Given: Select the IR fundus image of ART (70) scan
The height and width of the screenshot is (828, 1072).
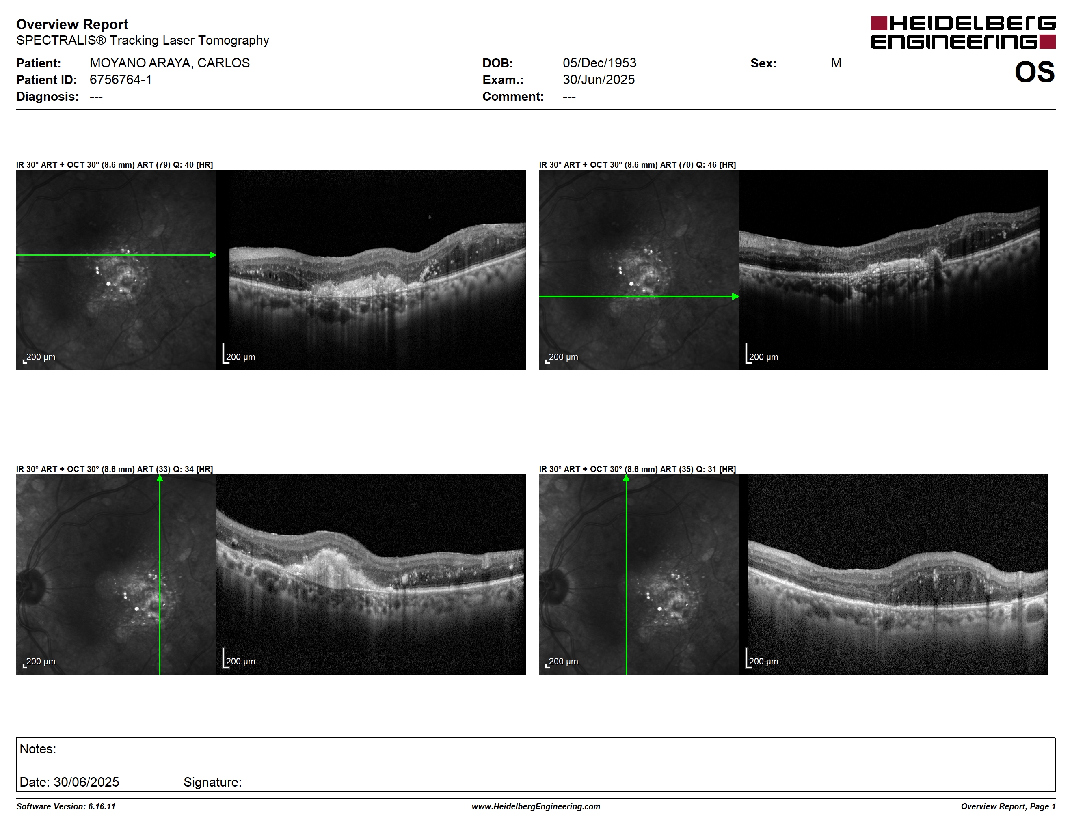Looking at the screenshot, I should pos(639,270).
